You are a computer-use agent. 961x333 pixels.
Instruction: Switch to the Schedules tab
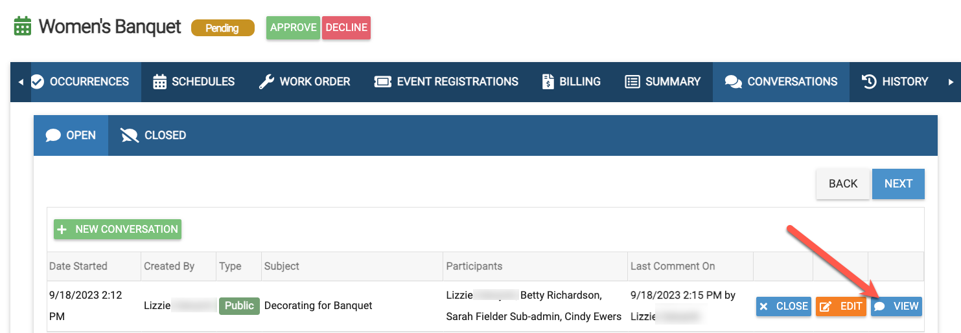pyautogui.click(x=194, y=82)
